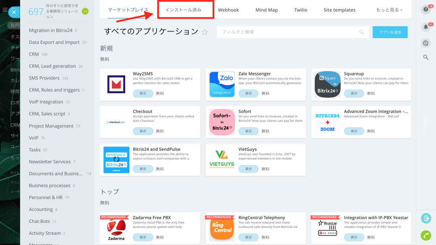Click 表示 button for Squareup

[x=354, y=93]
